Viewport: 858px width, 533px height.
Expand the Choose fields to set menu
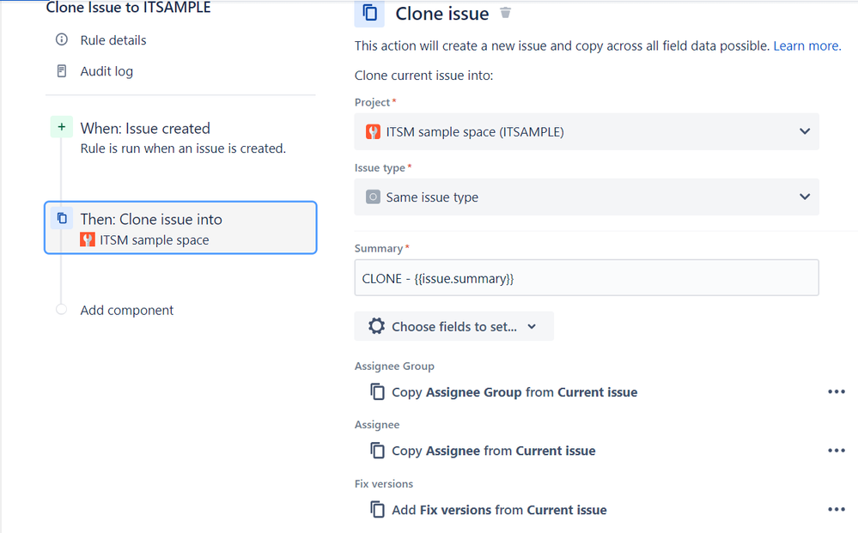[454, 326]
